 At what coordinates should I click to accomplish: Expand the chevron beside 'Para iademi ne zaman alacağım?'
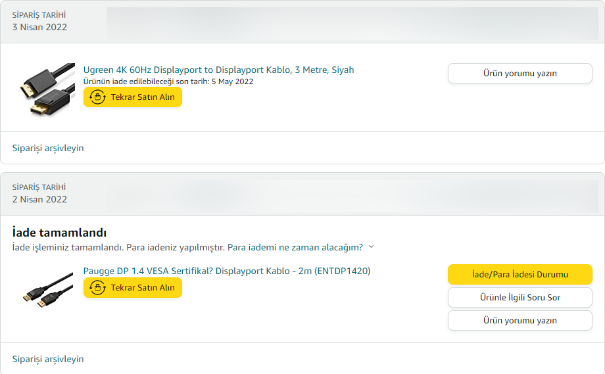click(x=372, y=247)
